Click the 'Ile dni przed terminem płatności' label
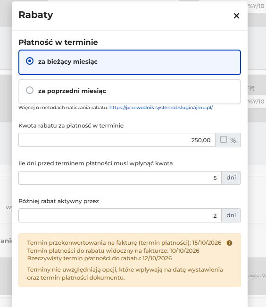 click(x=96, y=163)
